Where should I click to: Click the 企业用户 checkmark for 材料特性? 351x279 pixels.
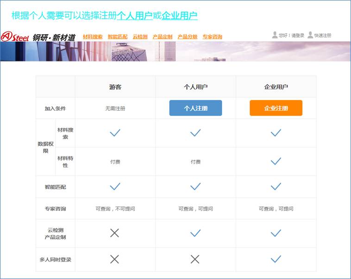276,161
